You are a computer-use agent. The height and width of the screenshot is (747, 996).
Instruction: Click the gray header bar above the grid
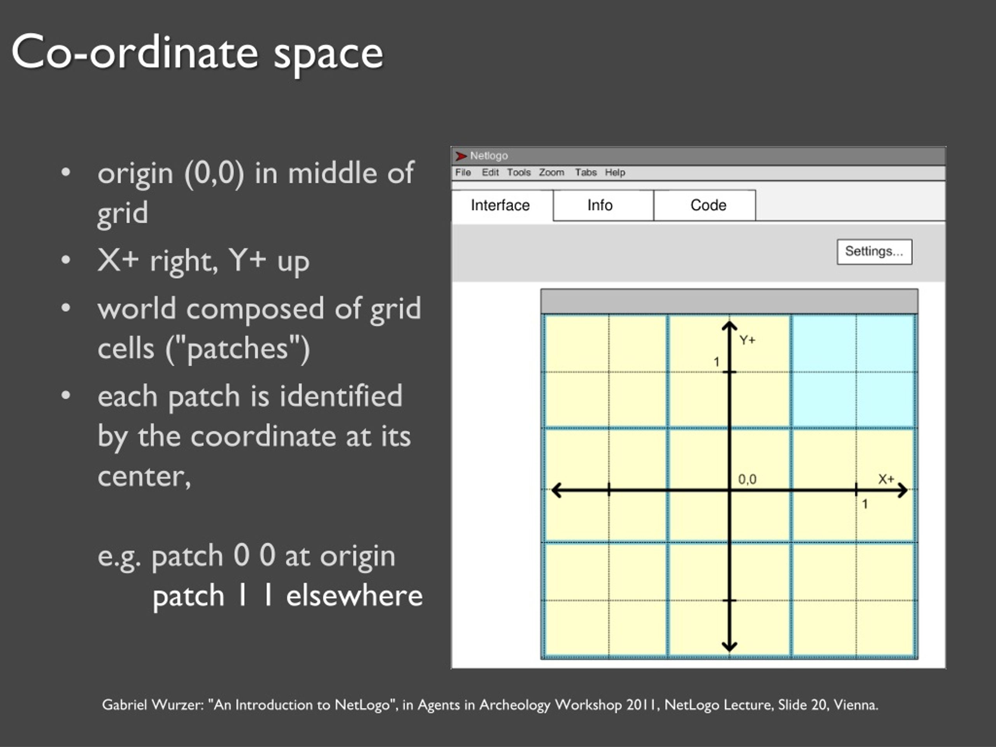pyautogui.click(x=729, y=302)
